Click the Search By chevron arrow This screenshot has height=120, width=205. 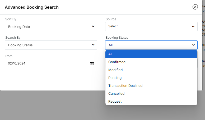pyautogui.click(x=93, y=45)
